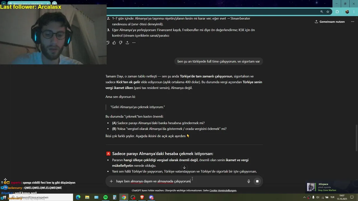Image resolution: width=358 pixels, height=201 pixels.
Task: Open OBS Studio from the taskbar
Action: pos(133,197)
